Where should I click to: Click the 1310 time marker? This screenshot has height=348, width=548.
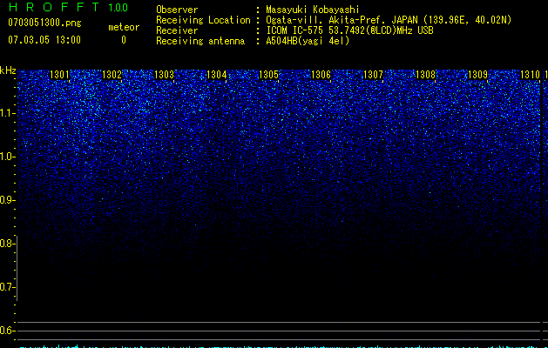pyautogui.click(x=531, y=75)
